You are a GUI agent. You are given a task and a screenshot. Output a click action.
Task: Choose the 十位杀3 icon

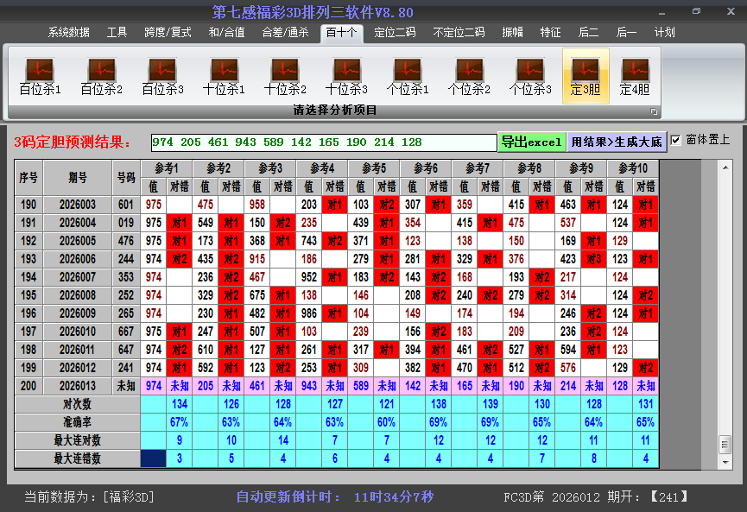(346, 76)
